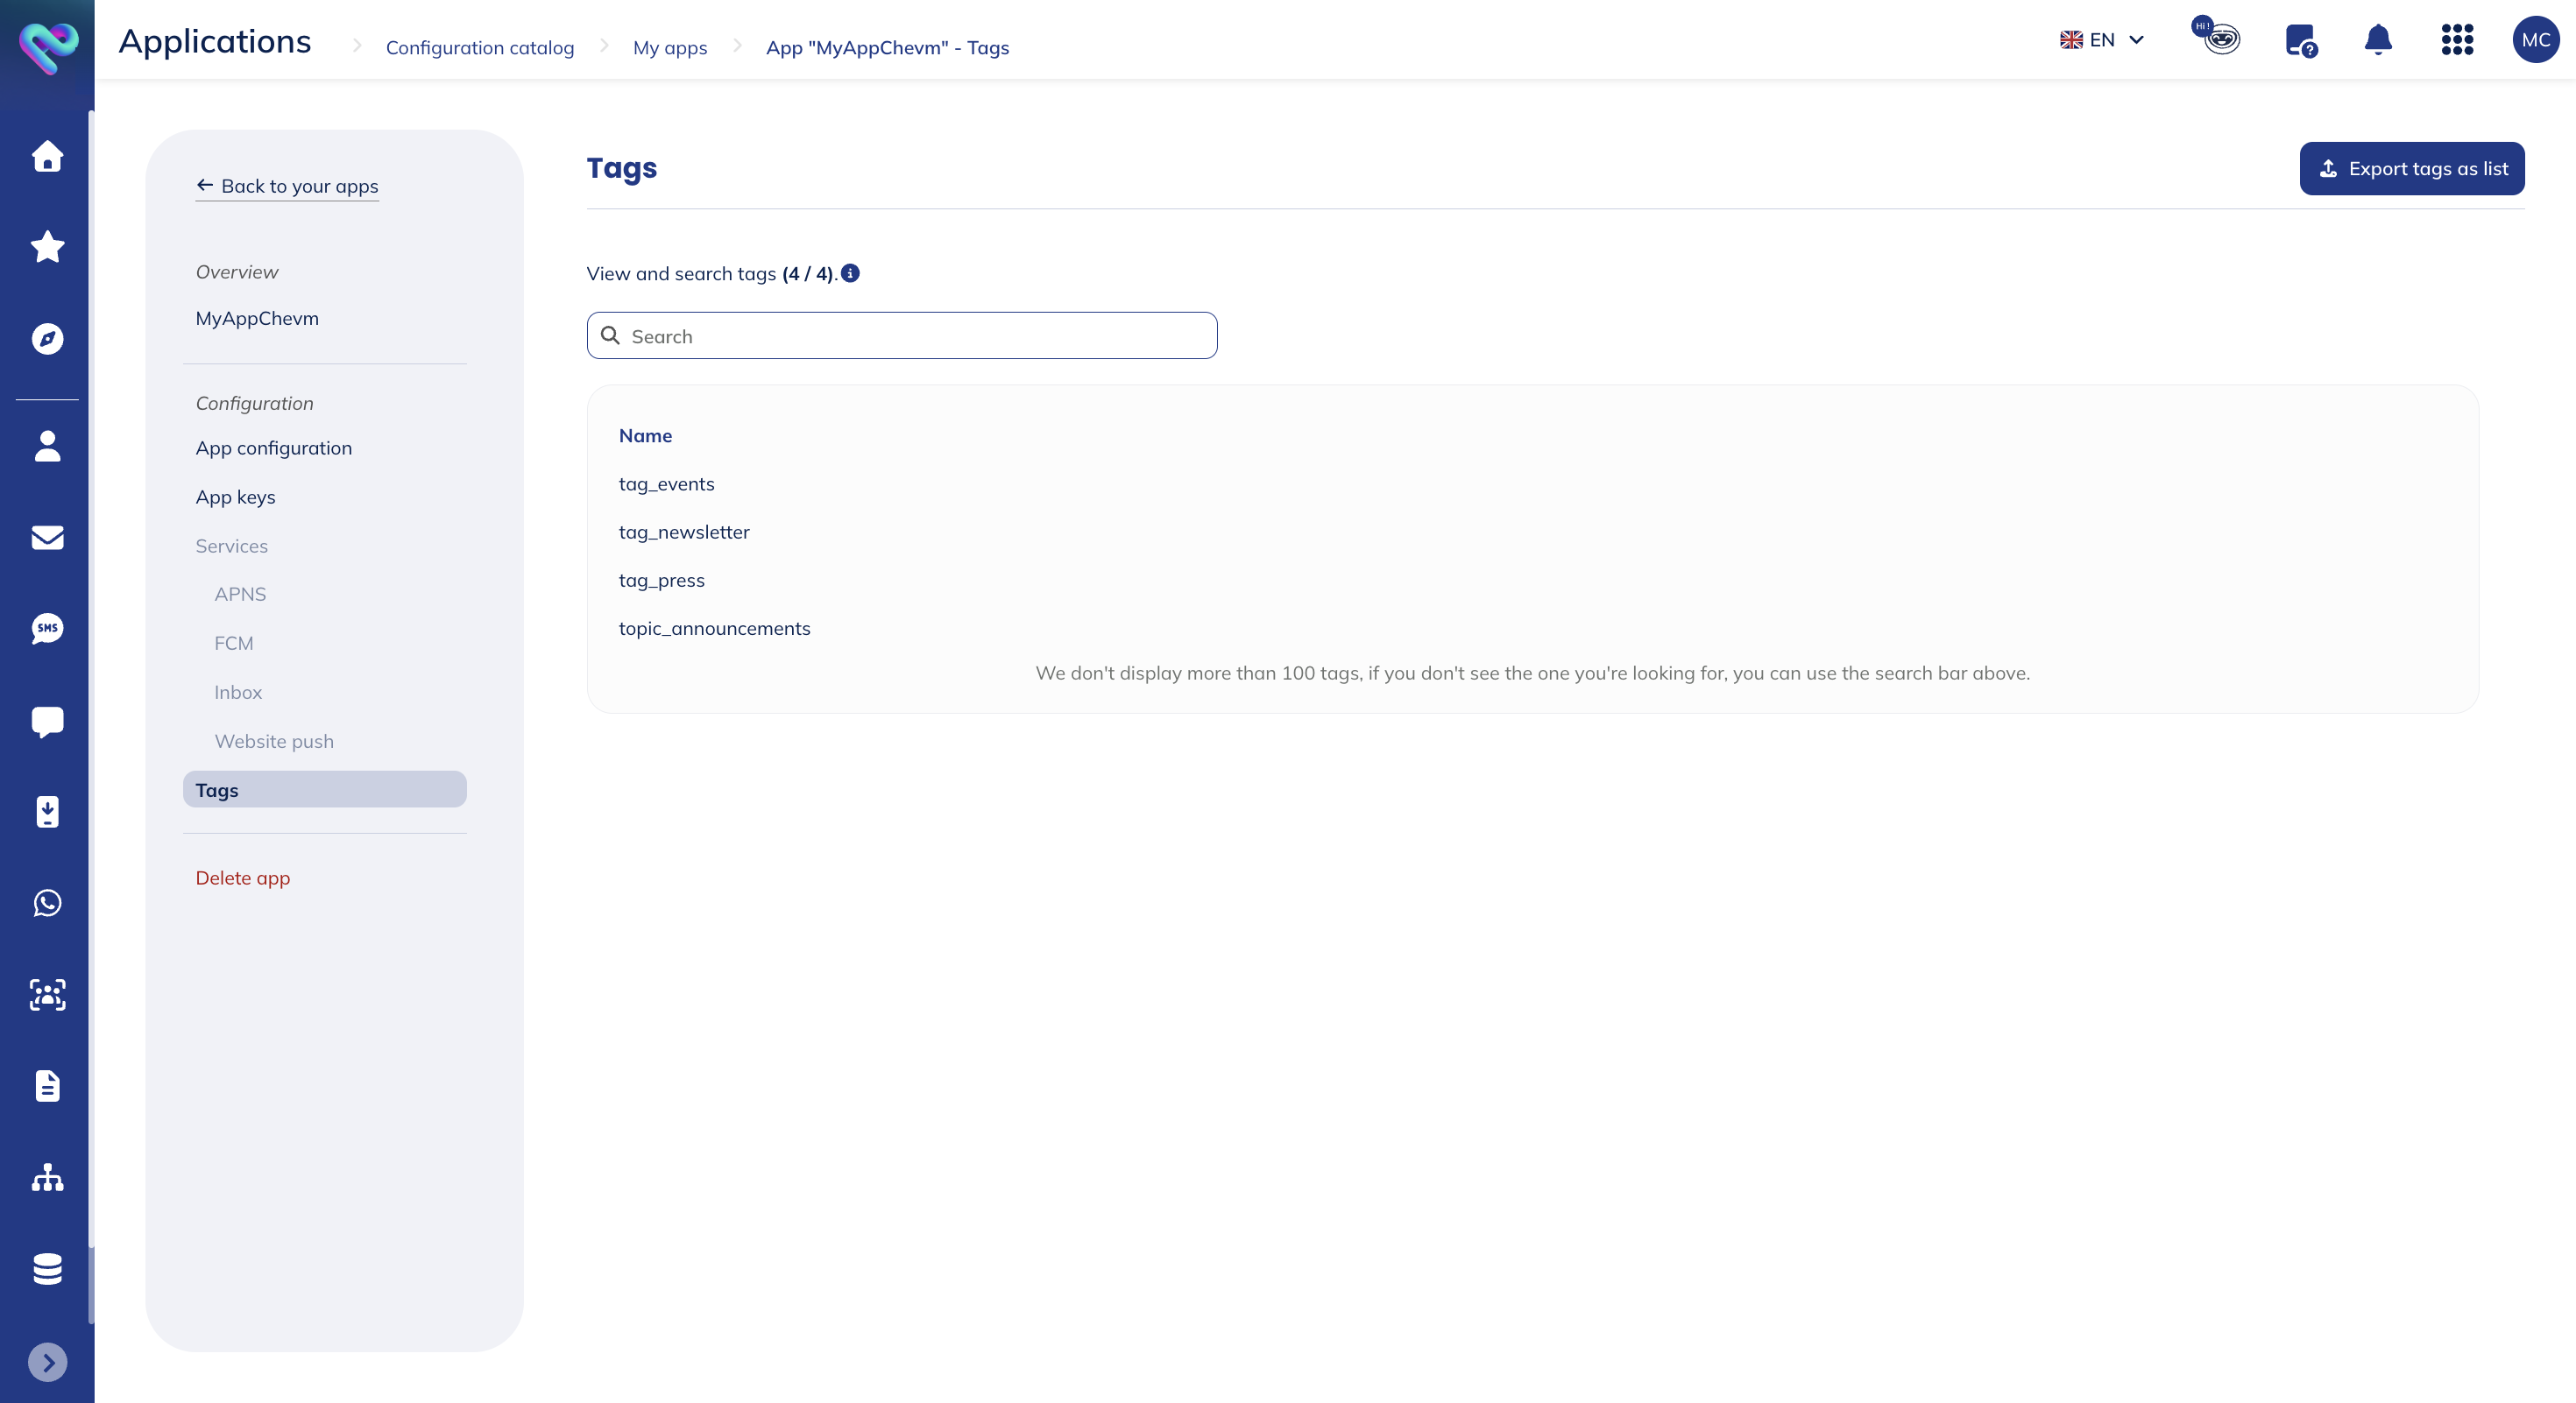
Task: Open the App keys menu item
Action: 235,497
